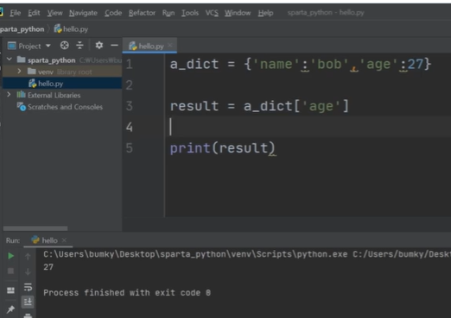Select sparta_python folder in project tree
451x318 pixels.
(52, 60)
